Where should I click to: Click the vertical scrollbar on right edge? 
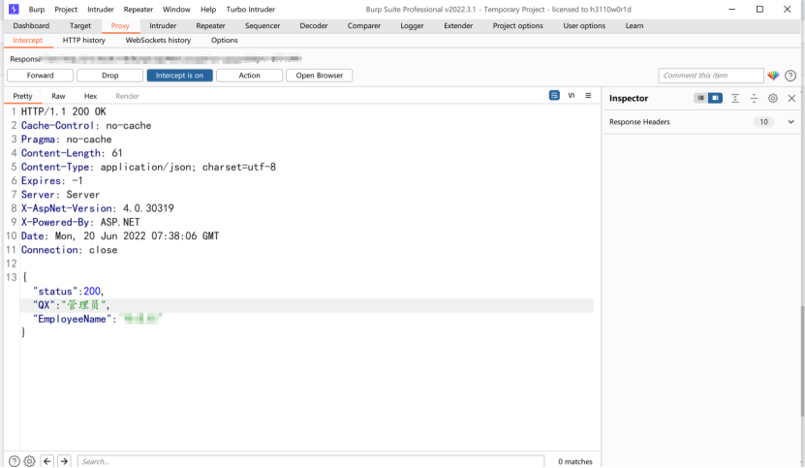tap(802, 359)
